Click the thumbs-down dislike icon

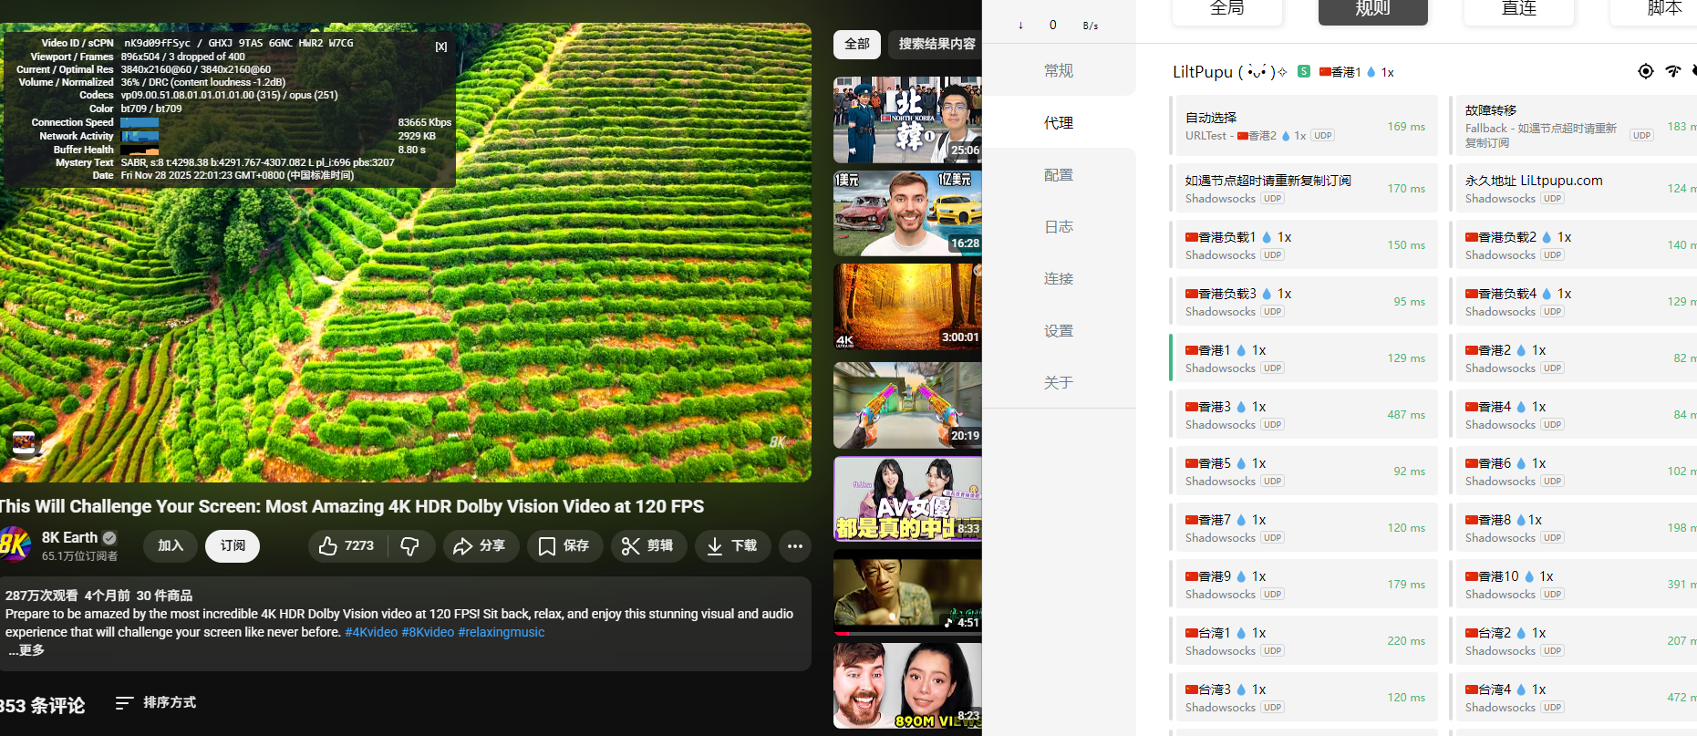[x=410, y=545]
